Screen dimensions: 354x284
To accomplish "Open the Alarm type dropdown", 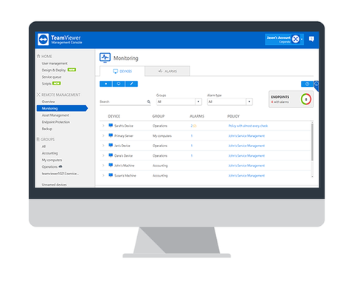I will tap(230, 102).
